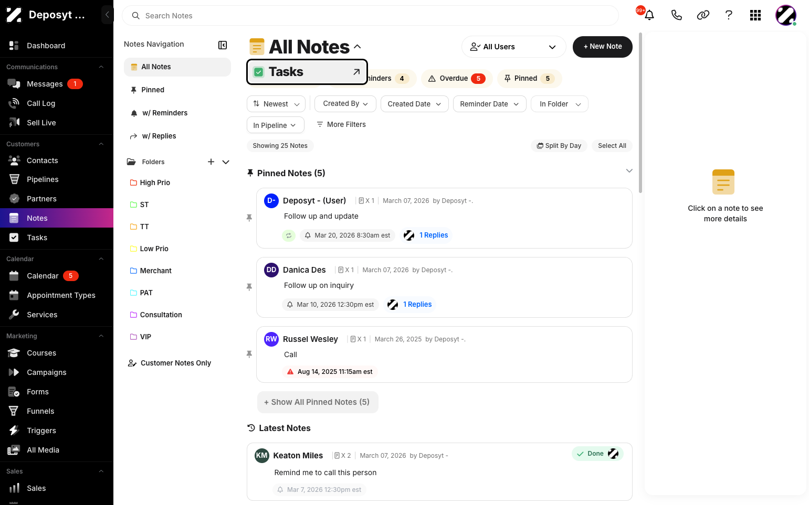
Task: Open 1 Replies on Danica Des note
Action: (x=417, y=305)
